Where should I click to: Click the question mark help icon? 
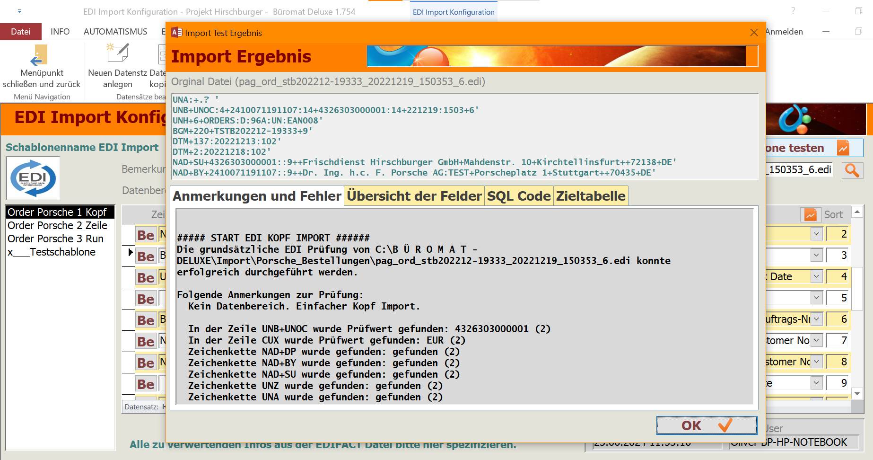(x=793, y=11)
